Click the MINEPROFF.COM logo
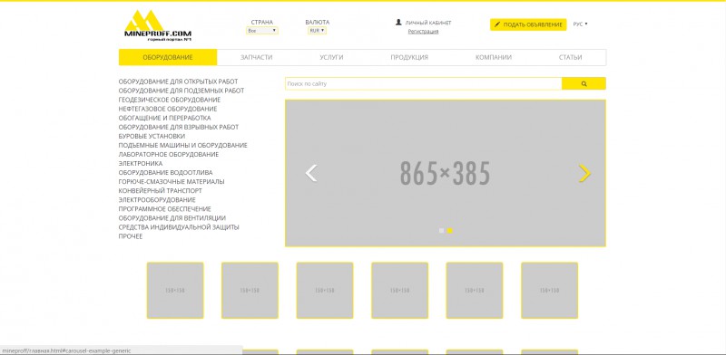The height and width of the screenshot is (355, 726). point(157,26)
